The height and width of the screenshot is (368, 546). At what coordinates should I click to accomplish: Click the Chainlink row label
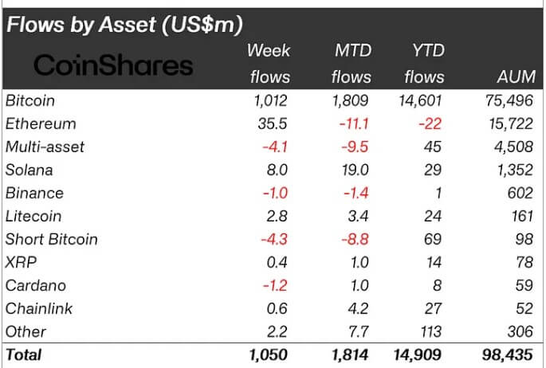(39, 308)
